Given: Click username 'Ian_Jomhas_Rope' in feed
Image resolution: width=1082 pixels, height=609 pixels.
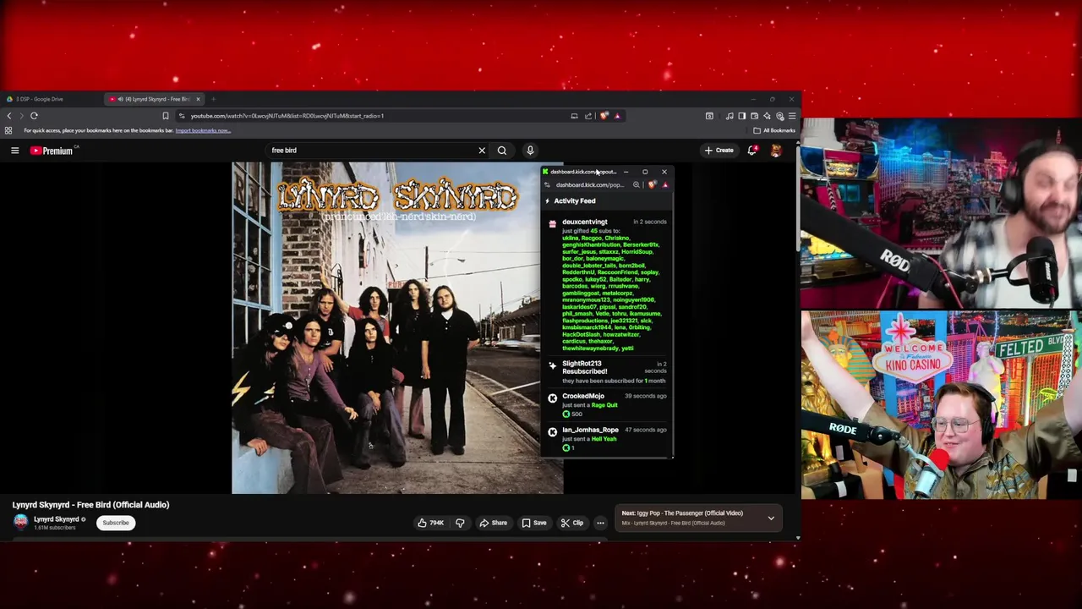Looking at the screenshot, I should click(590, 430).
